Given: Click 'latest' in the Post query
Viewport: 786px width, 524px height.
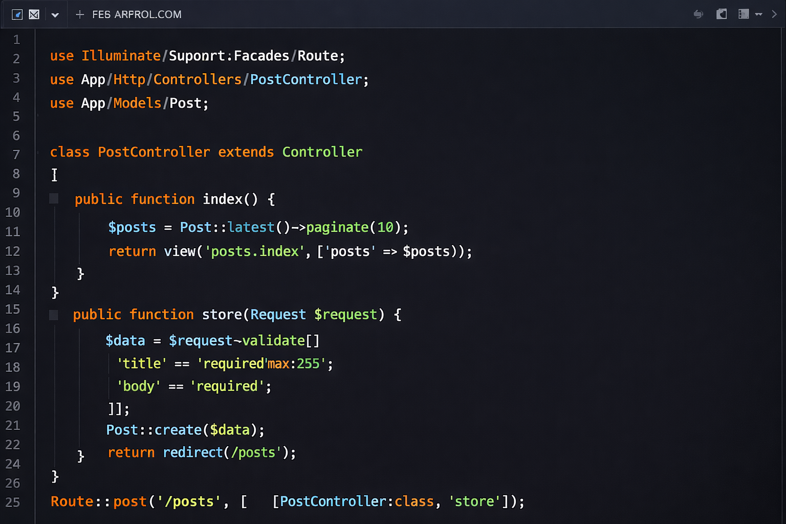Looking at the screenshot, I should coord(251,227).
